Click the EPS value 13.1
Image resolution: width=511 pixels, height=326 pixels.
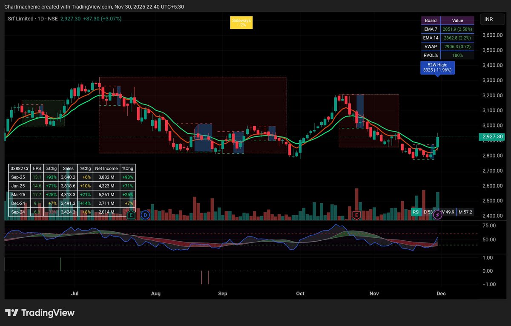pos(37,177)
